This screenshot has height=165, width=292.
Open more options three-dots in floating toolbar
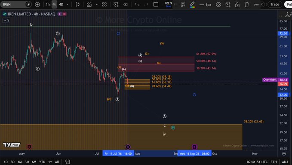(x=256, y=5)
